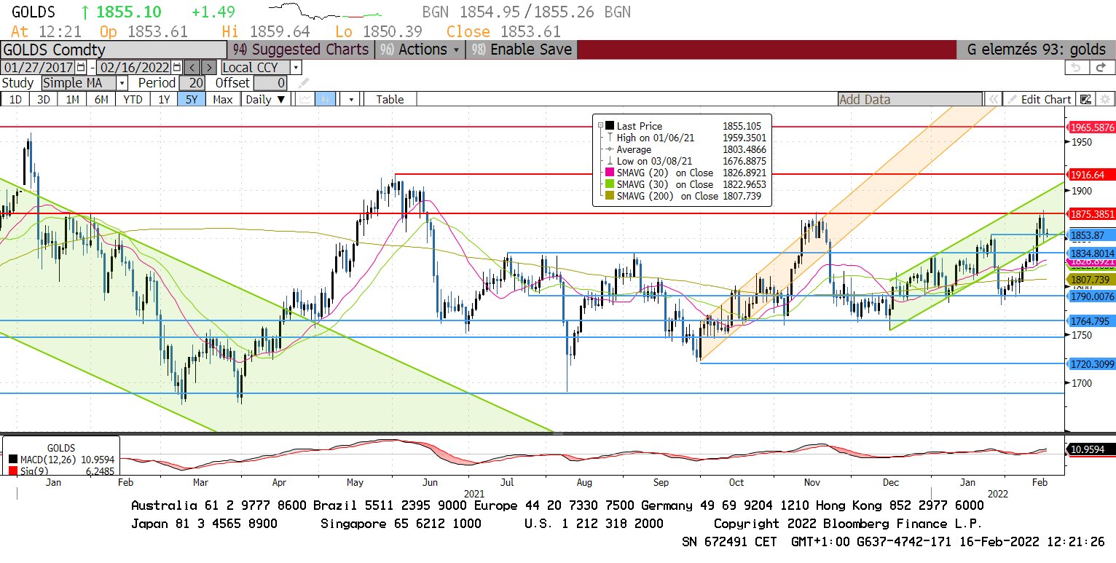Shift date range backward with left arrow
1116x563 pixels.
click(192, 67)
